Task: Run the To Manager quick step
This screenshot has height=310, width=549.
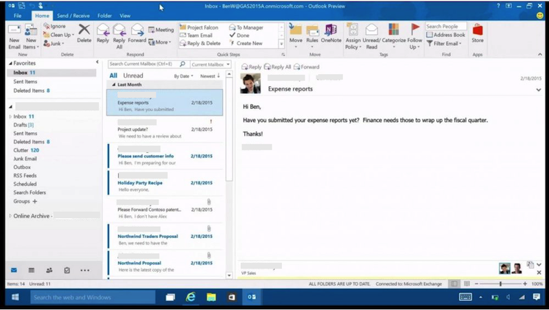Action: click(246, 27)
